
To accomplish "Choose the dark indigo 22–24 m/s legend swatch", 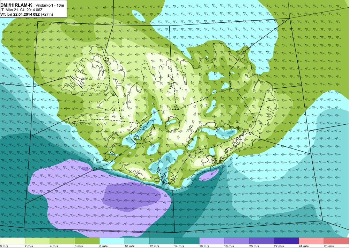I will tap(287, 241).
